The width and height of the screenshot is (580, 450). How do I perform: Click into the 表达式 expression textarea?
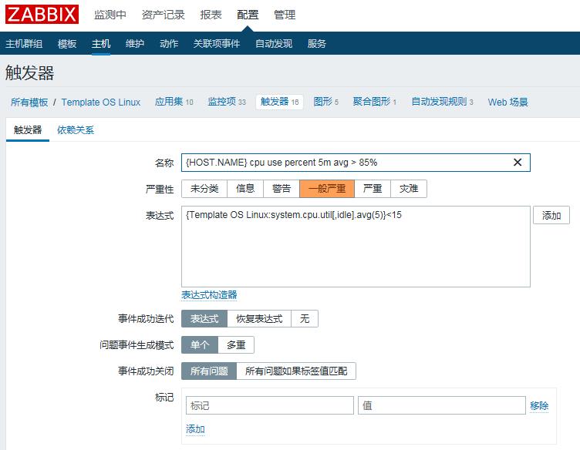pyautogui.click(x=356, y=247)
